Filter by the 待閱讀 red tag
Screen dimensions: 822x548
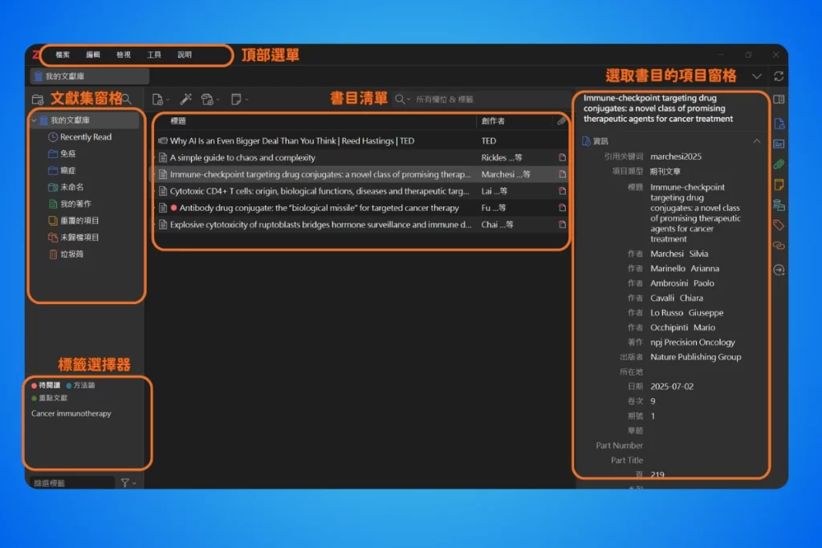46,386
